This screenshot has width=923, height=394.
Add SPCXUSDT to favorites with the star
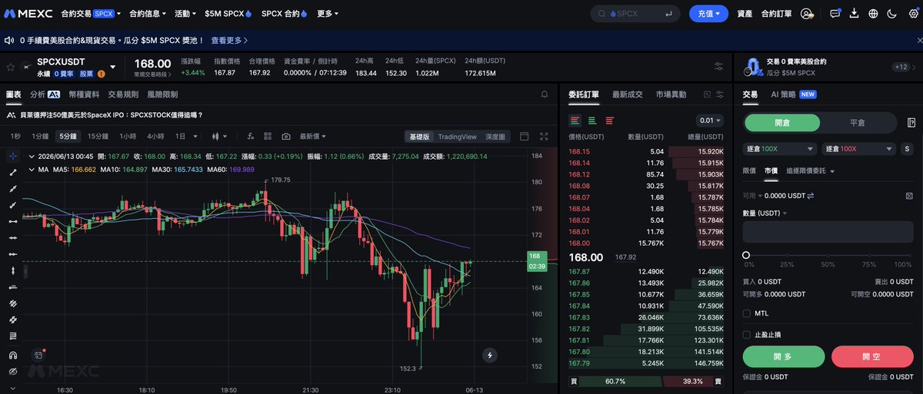(x=10, y=68)
